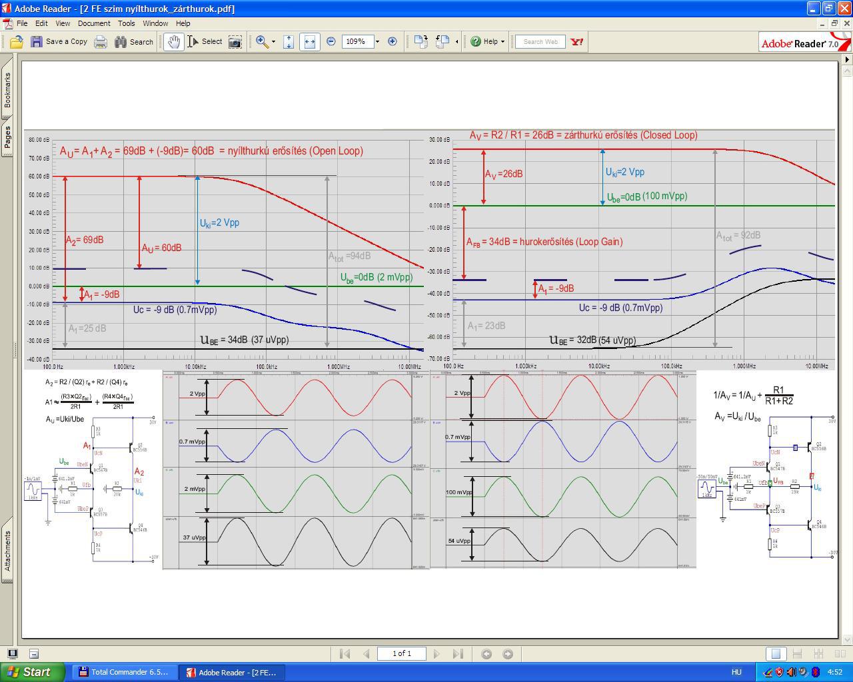The image size is (853, 682).
Task: Click the volume speaker tray icon
Action: click(x=792, y=672)
